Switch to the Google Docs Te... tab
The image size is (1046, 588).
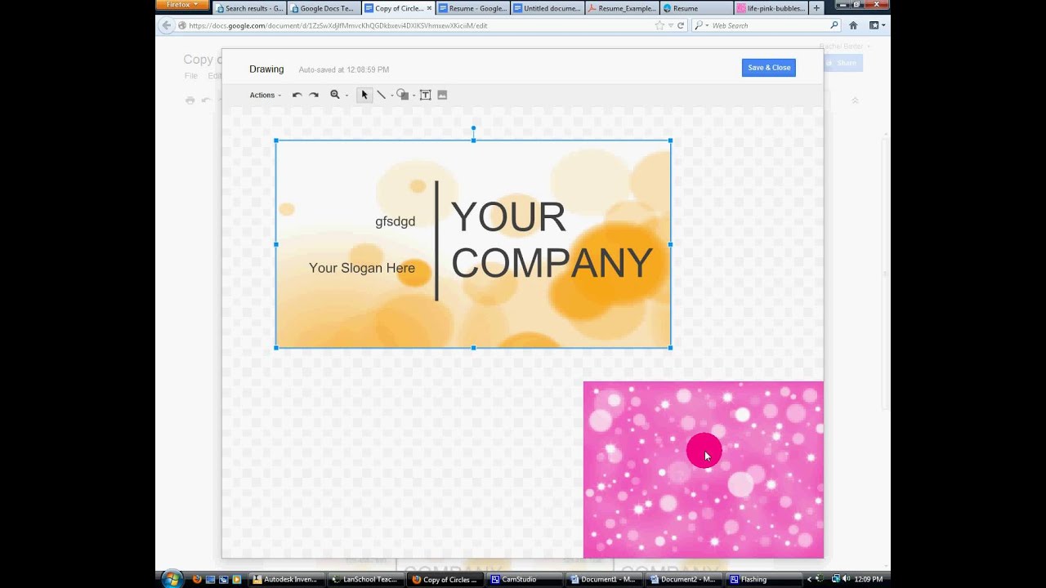click(x=324, y=8)
